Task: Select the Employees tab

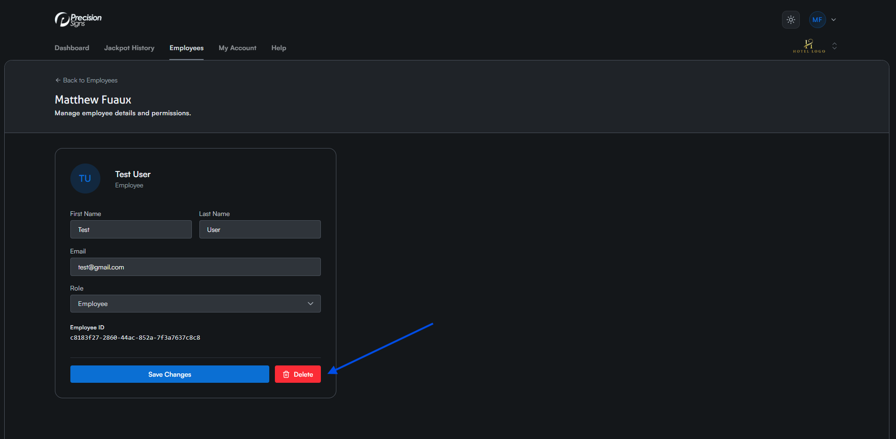Action: [x=186, y=48]
